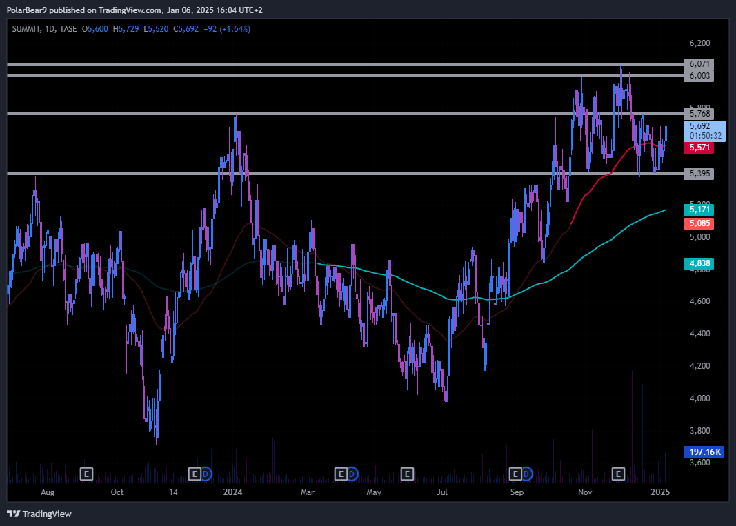This screenshot has width=736, height=526.
Task: Click the Jul label on the time axis
Action: pos(441,492)
